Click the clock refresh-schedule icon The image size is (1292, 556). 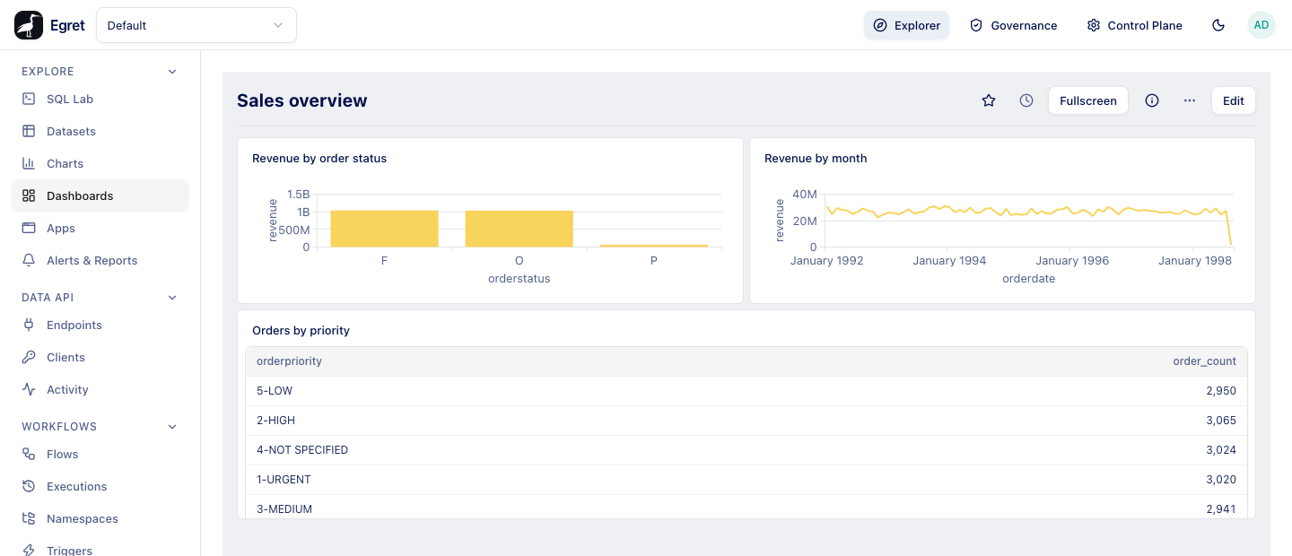click(x=1026, y=100)
